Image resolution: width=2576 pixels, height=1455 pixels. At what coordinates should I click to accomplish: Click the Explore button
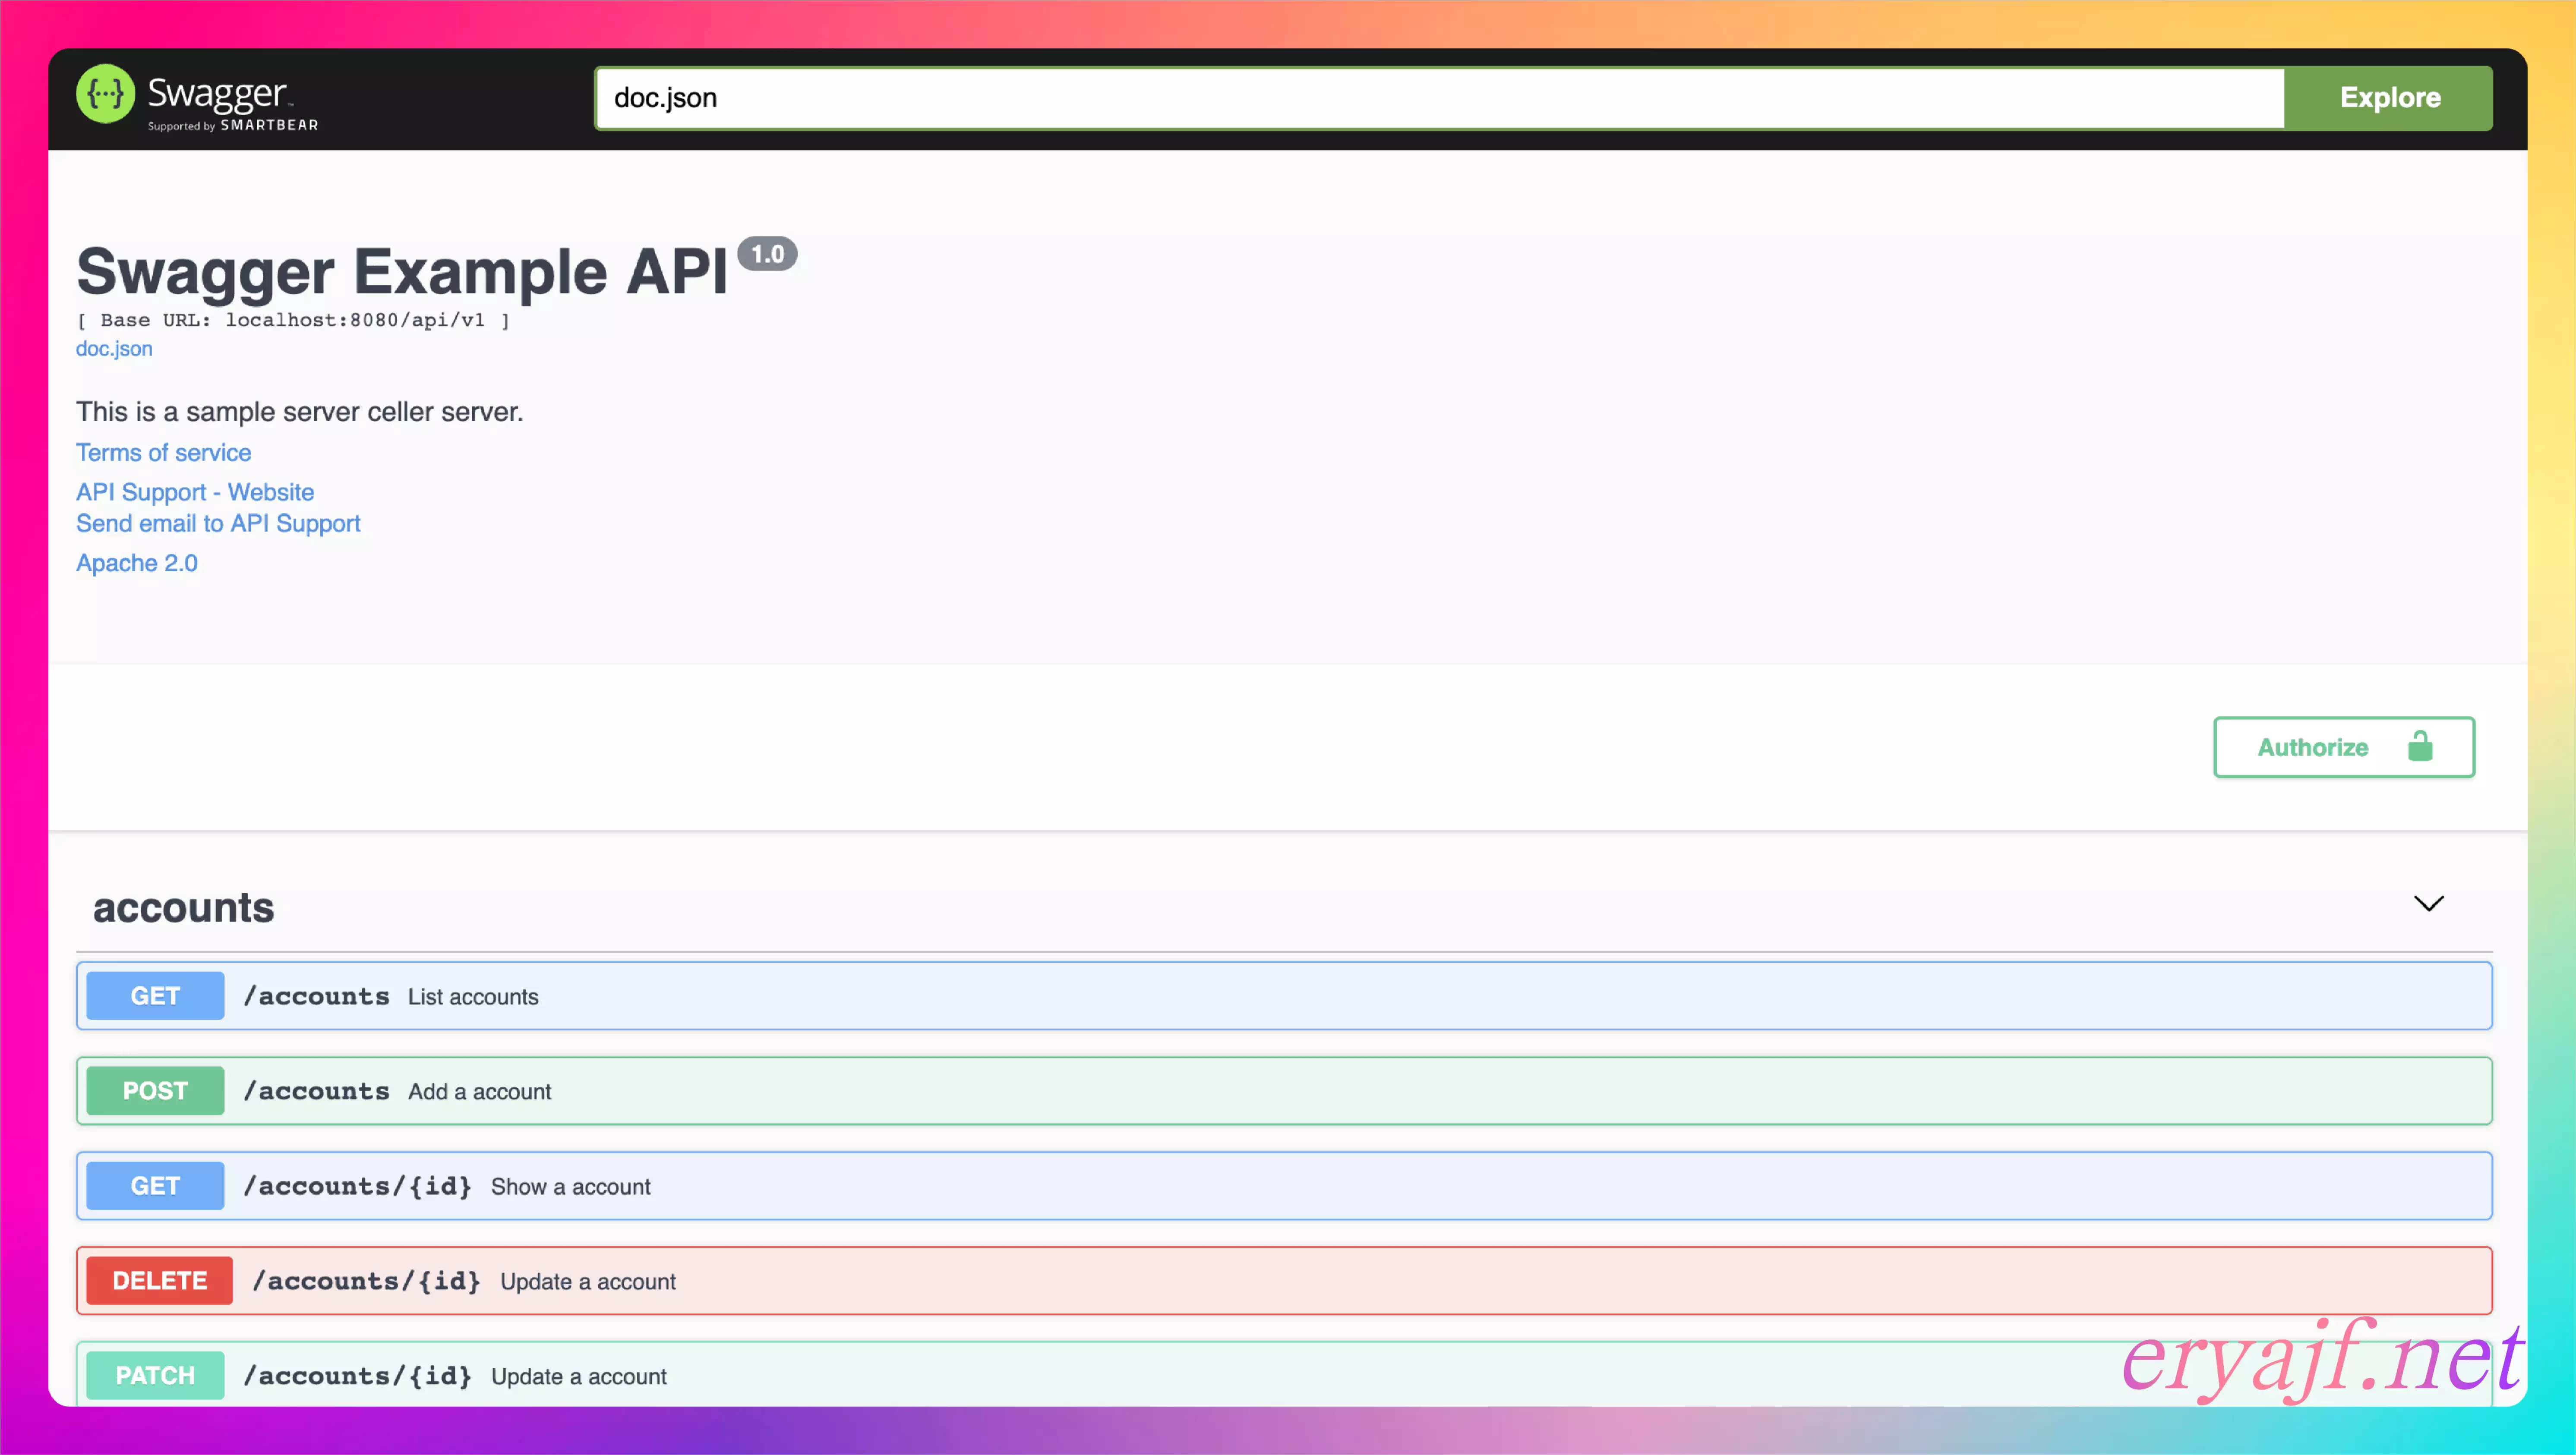tap(2389, 98)
